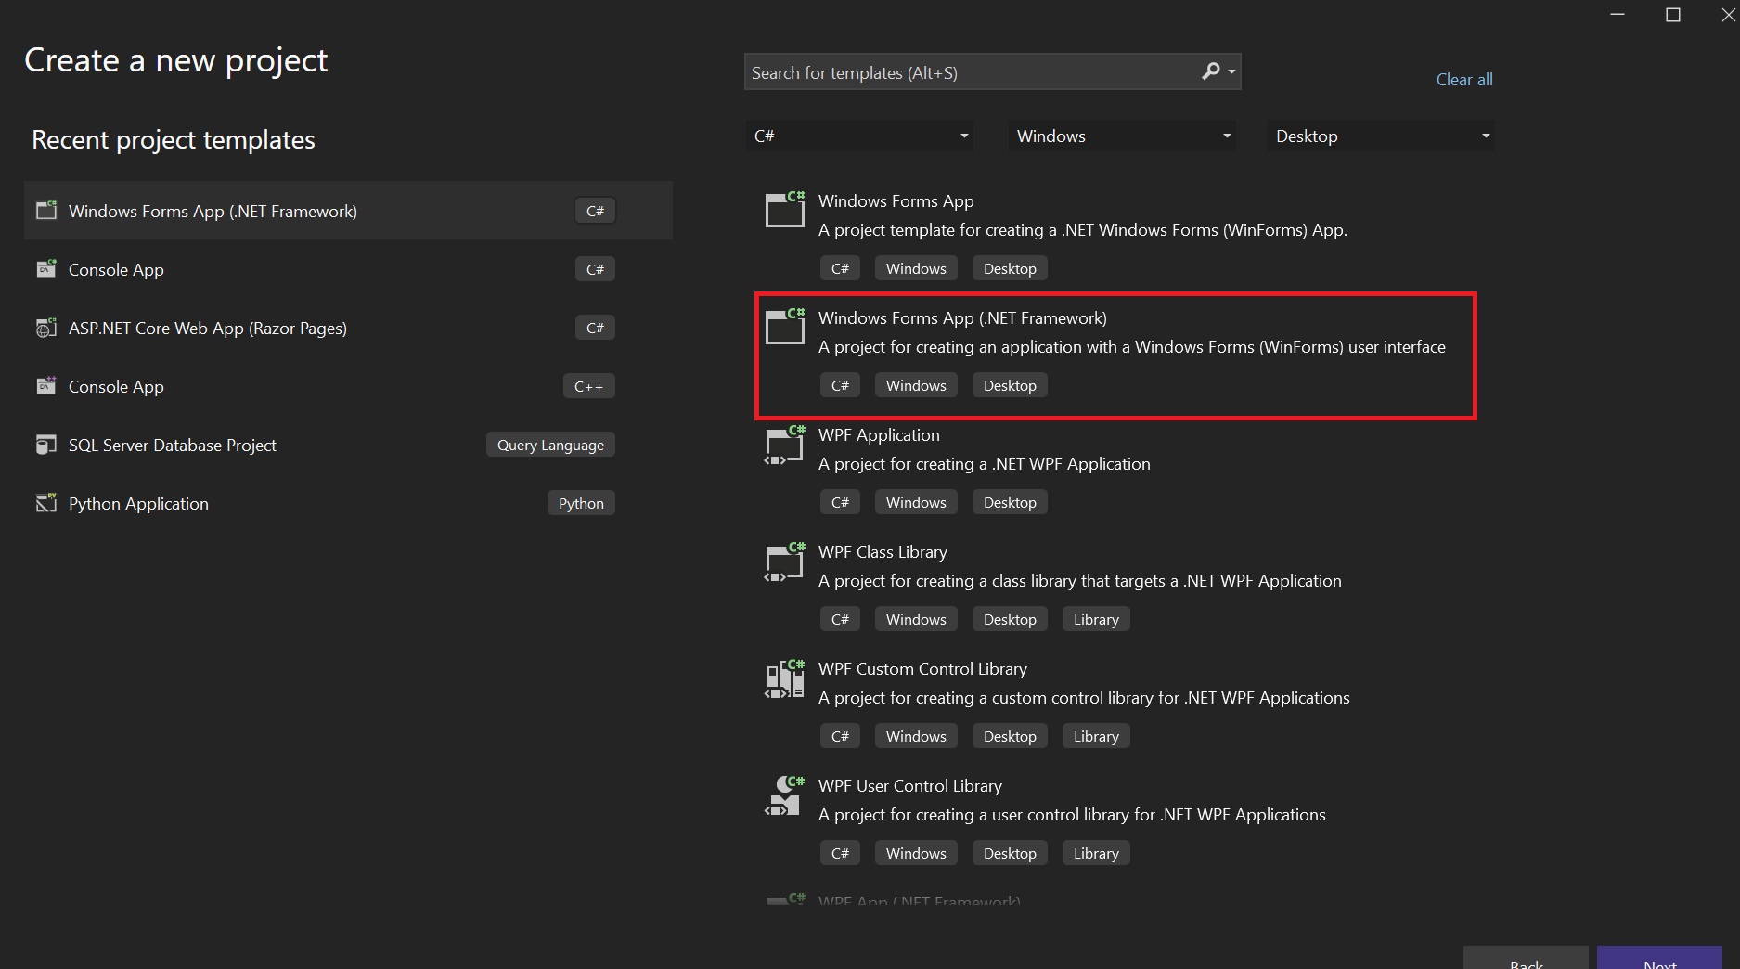Click the Next button
1740x969 pixels.
[x=1659, y=958]
